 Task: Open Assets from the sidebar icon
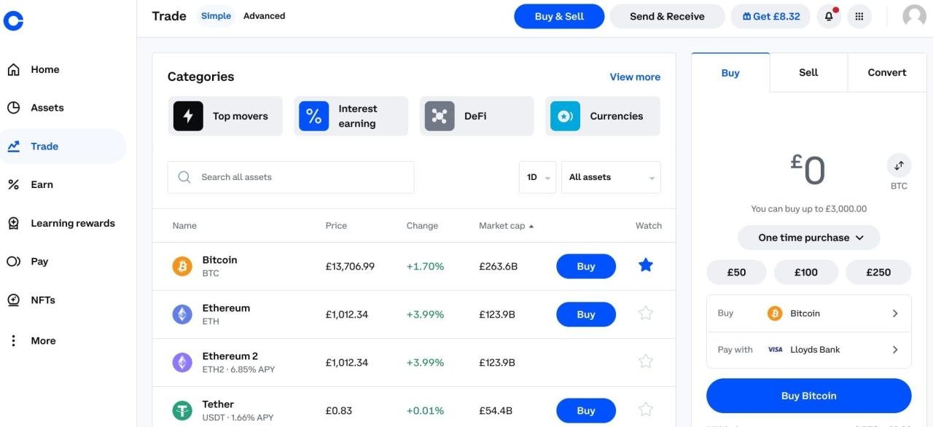pyautogui.click(x=14, y=106)
